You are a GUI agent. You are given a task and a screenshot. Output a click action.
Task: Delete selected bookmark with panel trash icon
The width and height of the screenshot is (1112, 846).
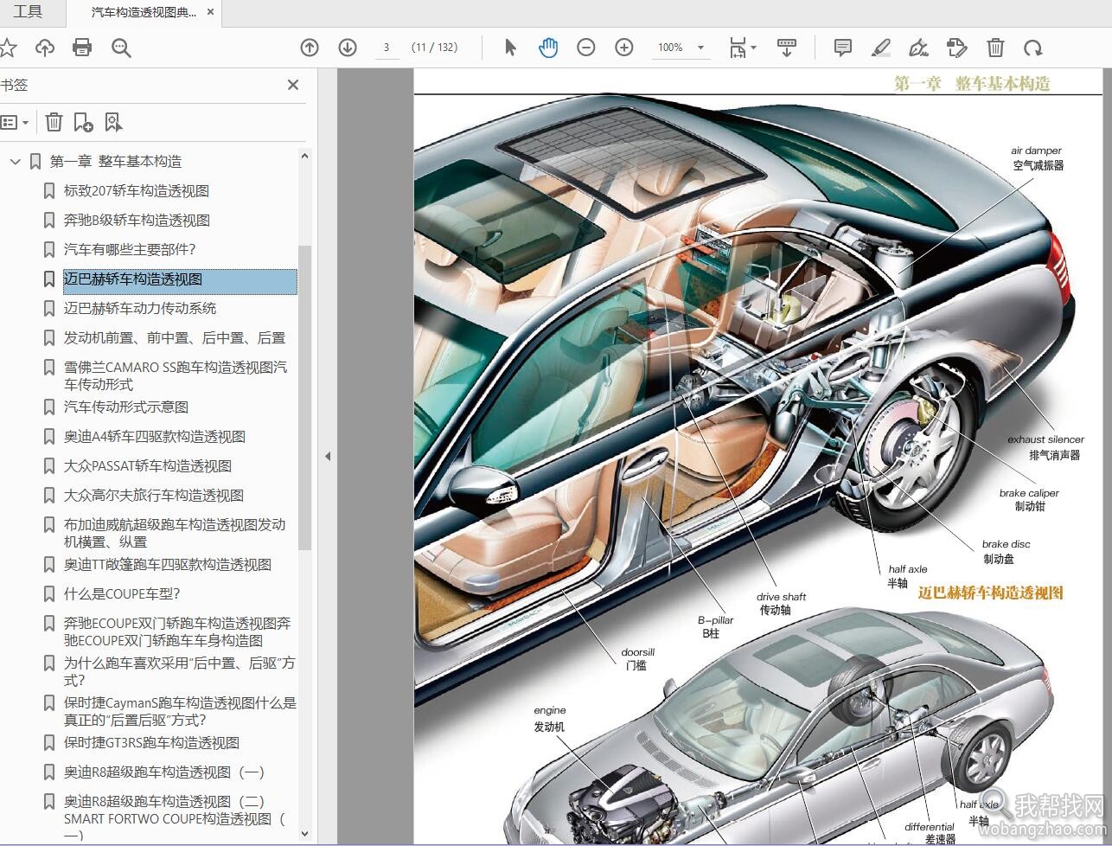click(54, 122)
